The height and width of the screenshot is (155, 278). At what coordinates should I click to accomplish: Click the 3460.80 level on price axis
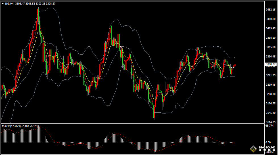(270, 19)
